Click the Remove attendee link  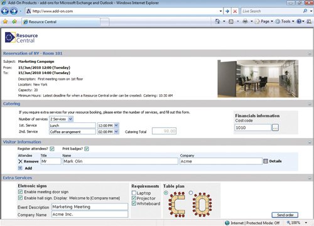pos(31,161)
